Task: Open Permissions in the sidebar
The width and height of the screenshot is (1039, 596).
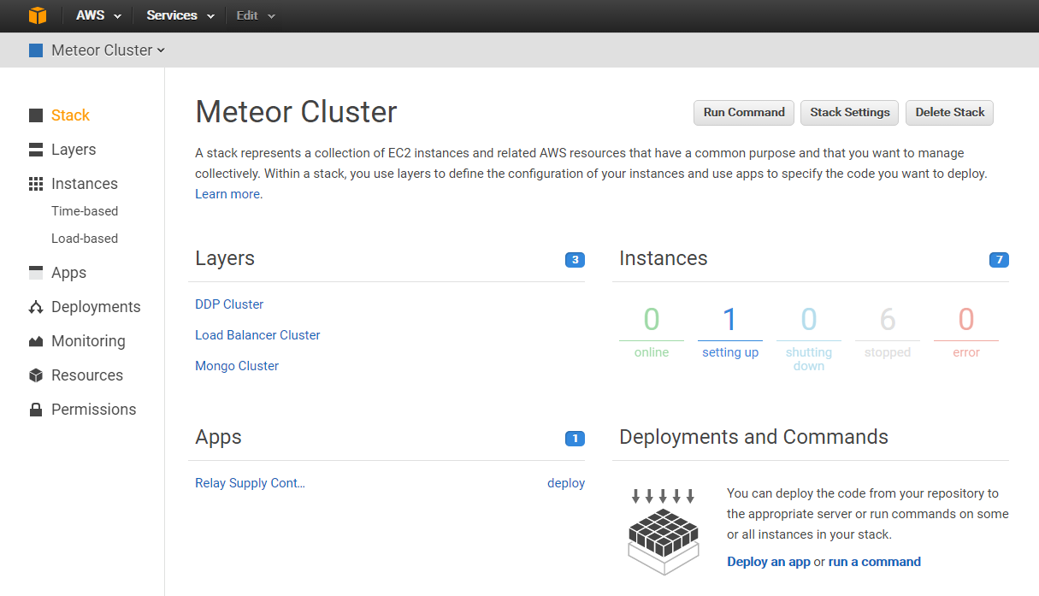Action: pyautogui.click(x=93, y=410)
